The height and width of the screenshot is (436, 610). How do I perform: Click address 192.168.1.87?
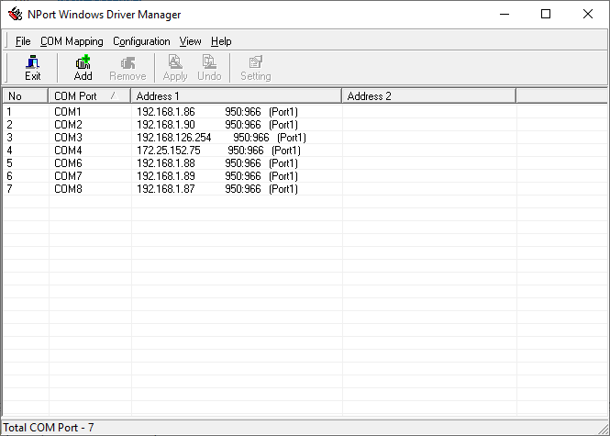click(166, 189)
